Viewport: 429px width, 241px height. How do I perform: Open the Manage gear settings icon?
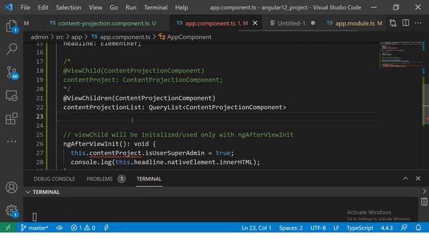point(11,211)
